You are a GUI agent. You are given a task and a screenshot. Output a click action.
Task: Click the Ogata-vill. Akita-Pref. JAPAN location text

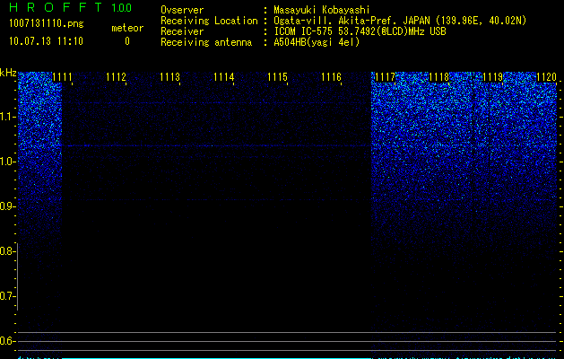[400, 21]
